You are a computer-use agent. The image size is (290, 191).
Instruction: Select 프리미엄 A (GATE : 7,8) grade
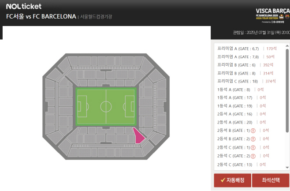click(246, 57)
